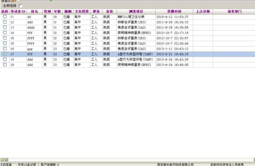Check ID 19 row with 简明精神病量表(BPRS)
This screenshot has width=255, height=166.
point(5,65)
